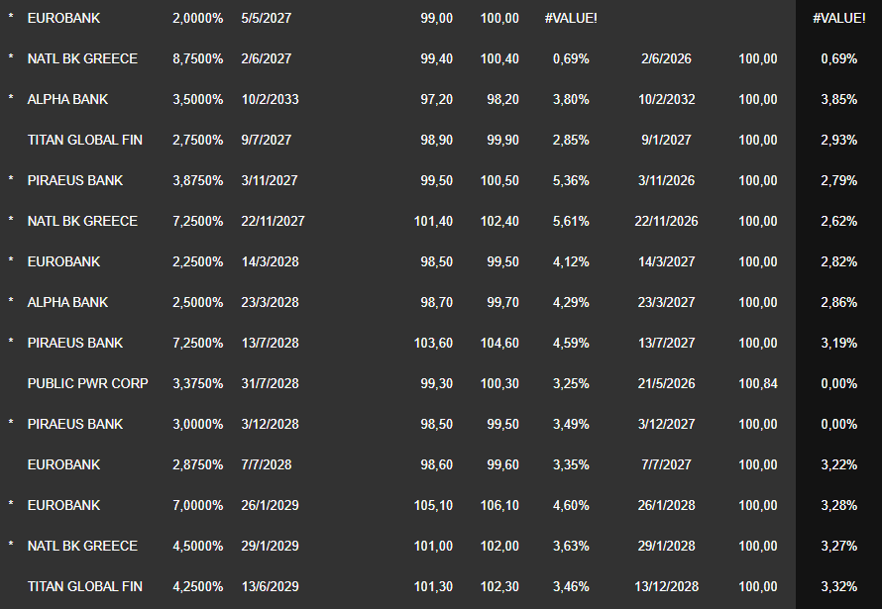
Task: Click the bid price 101,40
Action: point(433,221)
